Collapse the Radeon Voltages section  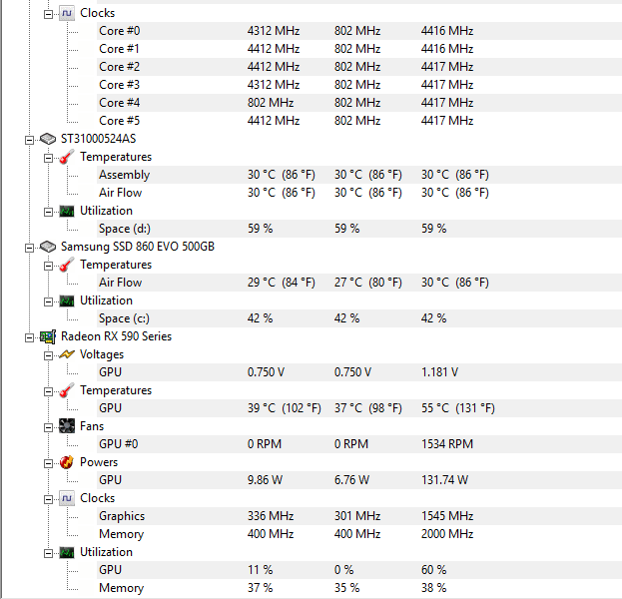48,355
